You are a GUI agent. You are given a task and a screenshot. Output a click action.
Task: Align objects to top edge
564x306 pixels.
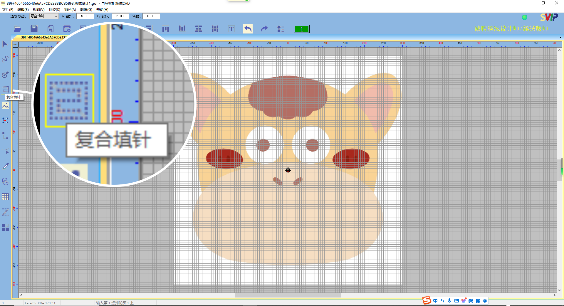click(166, 29)
